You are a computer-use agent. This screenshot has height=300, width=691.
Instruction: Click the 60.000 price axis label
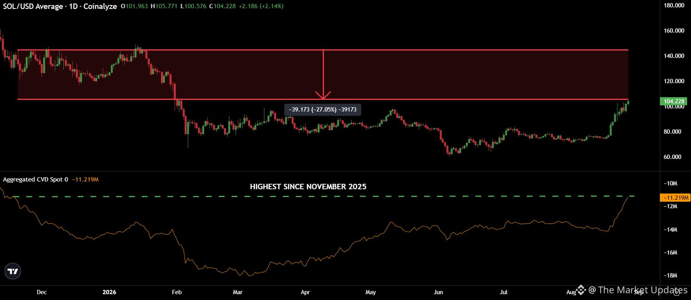(672, 157)
